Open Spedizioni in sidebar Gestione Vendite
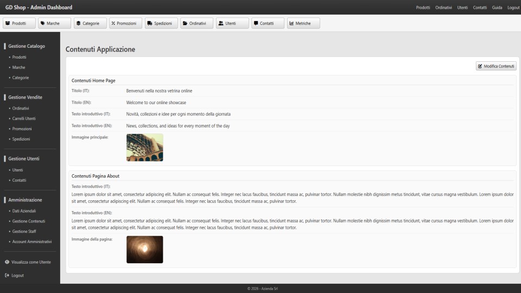The height and width of the screenshot is (293, 521). 21,139
